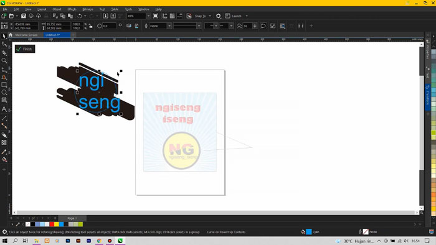
Task: Expand the end arrowhead dropdown
Action: (x=231, y=25)
